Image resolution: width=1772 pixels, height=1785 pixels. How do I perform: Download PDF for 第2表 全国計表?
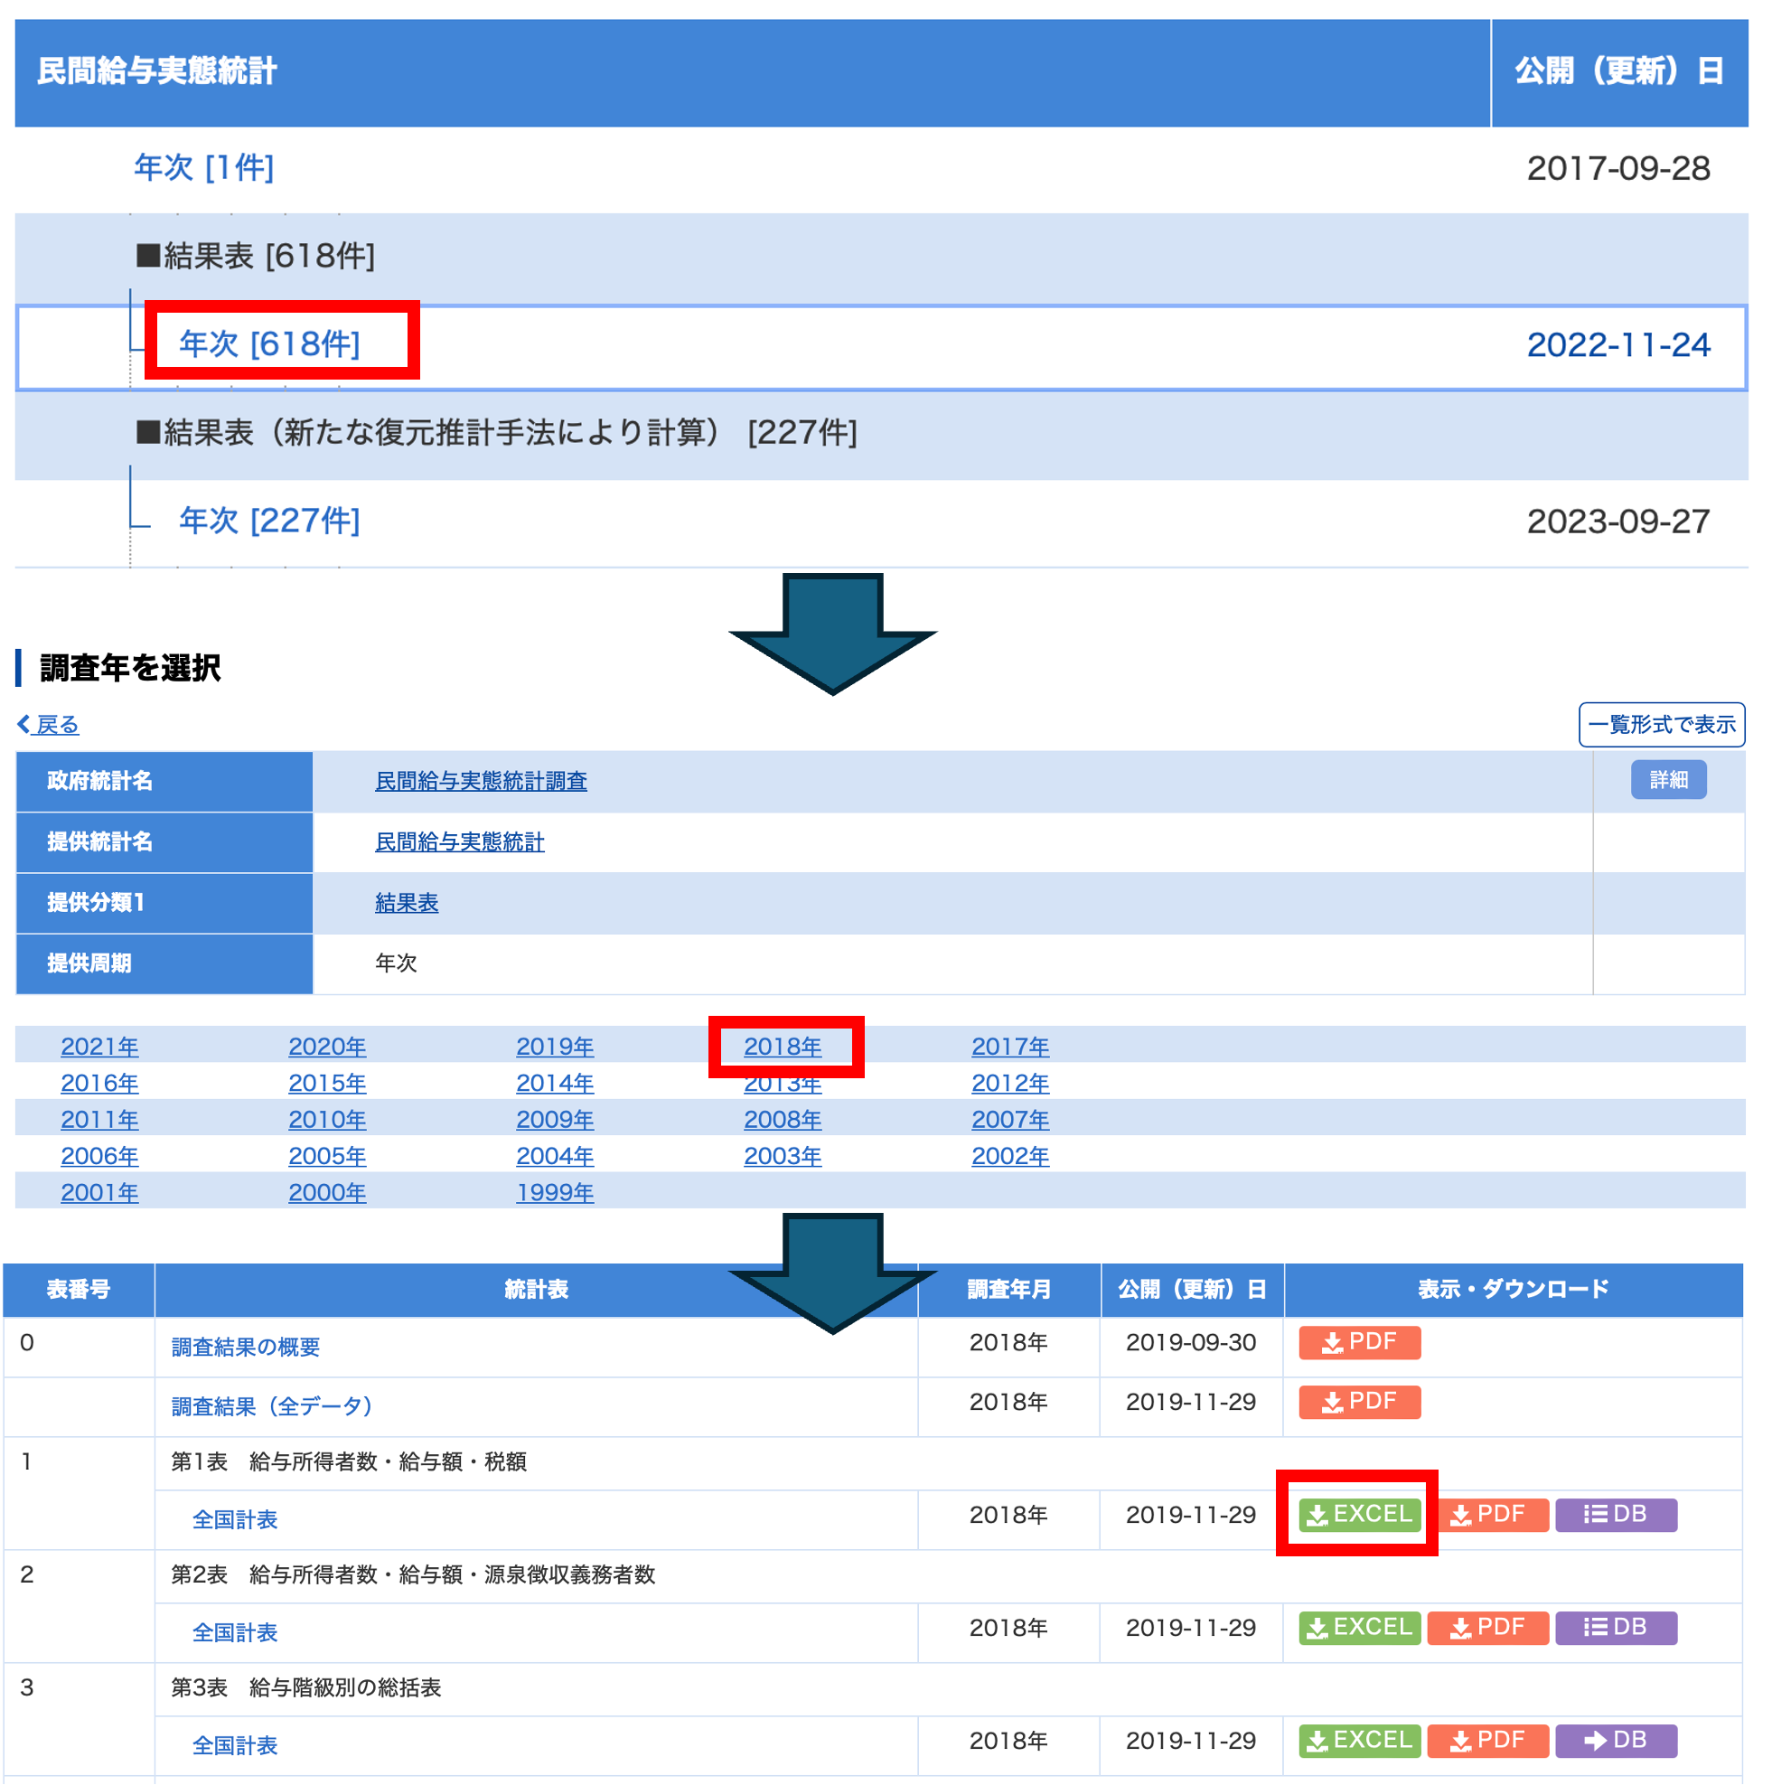click(1486, 1627)
